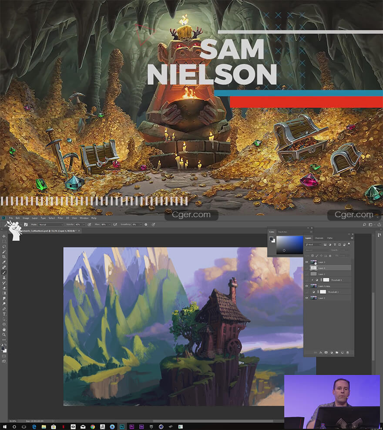Expand the extra tools (three dots) menu
This screenshot has height=430, width=383.
4,340
